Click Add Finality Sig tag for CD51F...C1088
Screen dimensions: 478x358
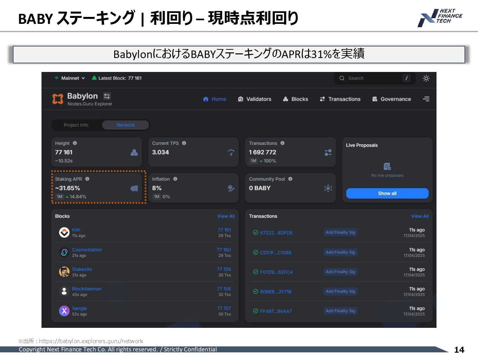pos(340,252)
